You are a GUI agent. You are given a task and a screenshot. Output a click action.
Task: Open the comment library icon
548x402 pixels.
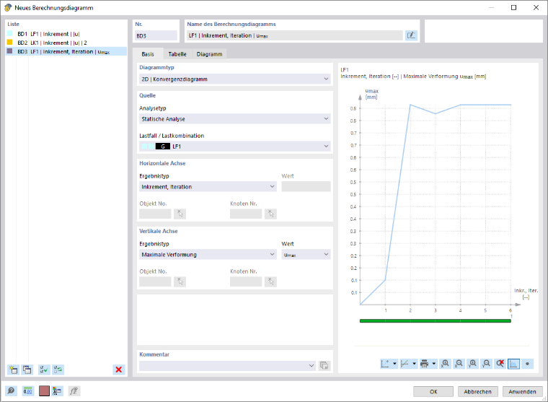click(x=324, y=366)
